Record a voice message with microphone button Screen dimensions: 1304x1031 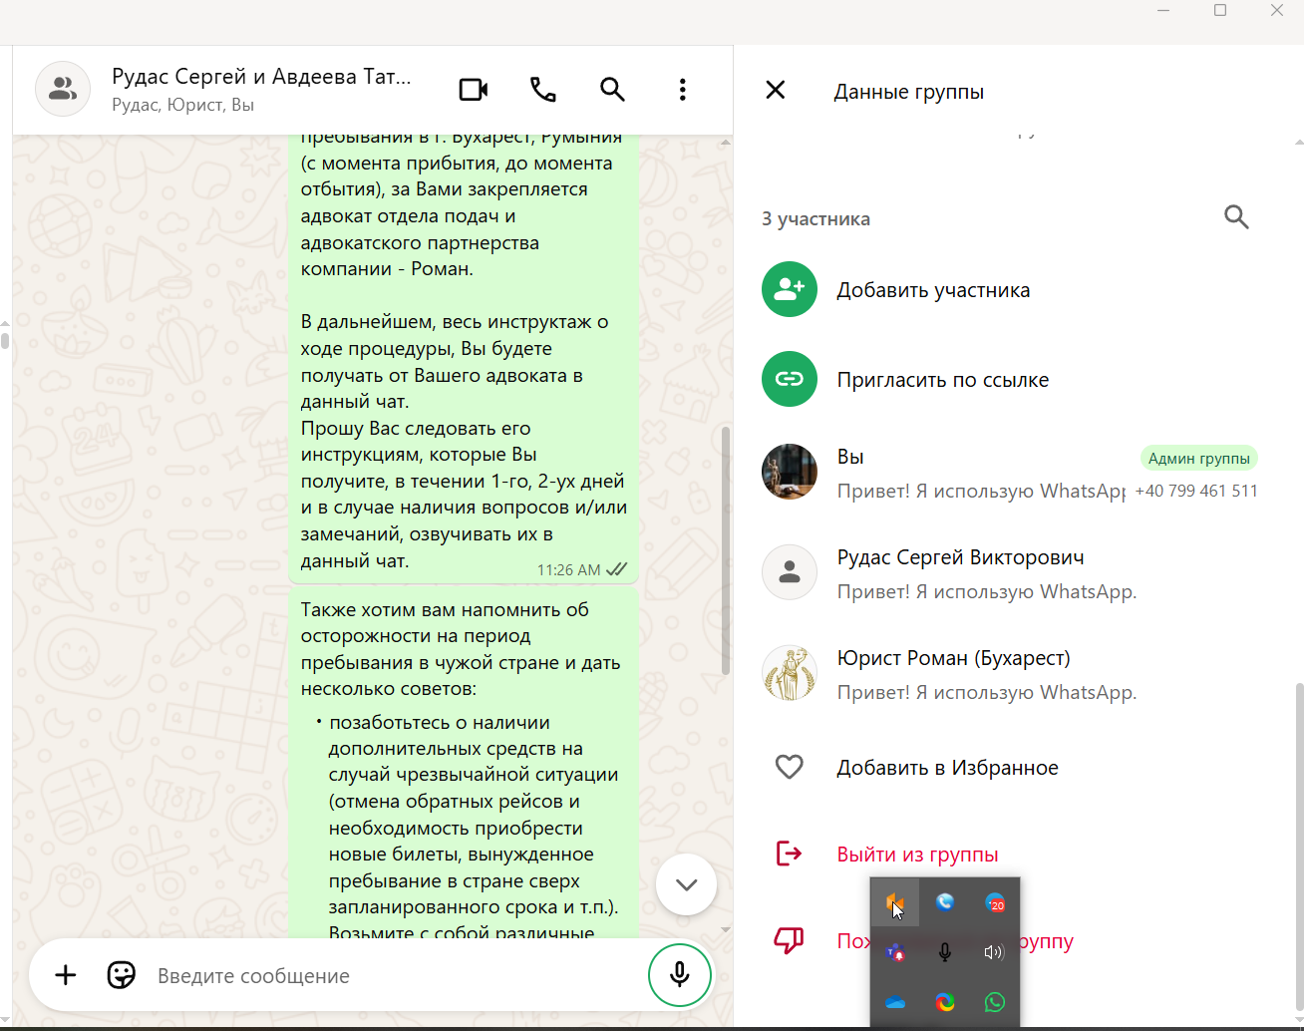point(680,974)
